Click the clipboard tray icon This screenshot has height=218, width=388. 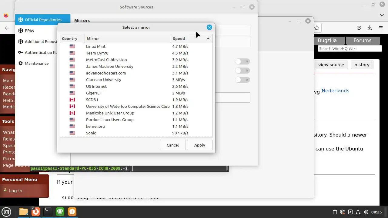point(335,212)
